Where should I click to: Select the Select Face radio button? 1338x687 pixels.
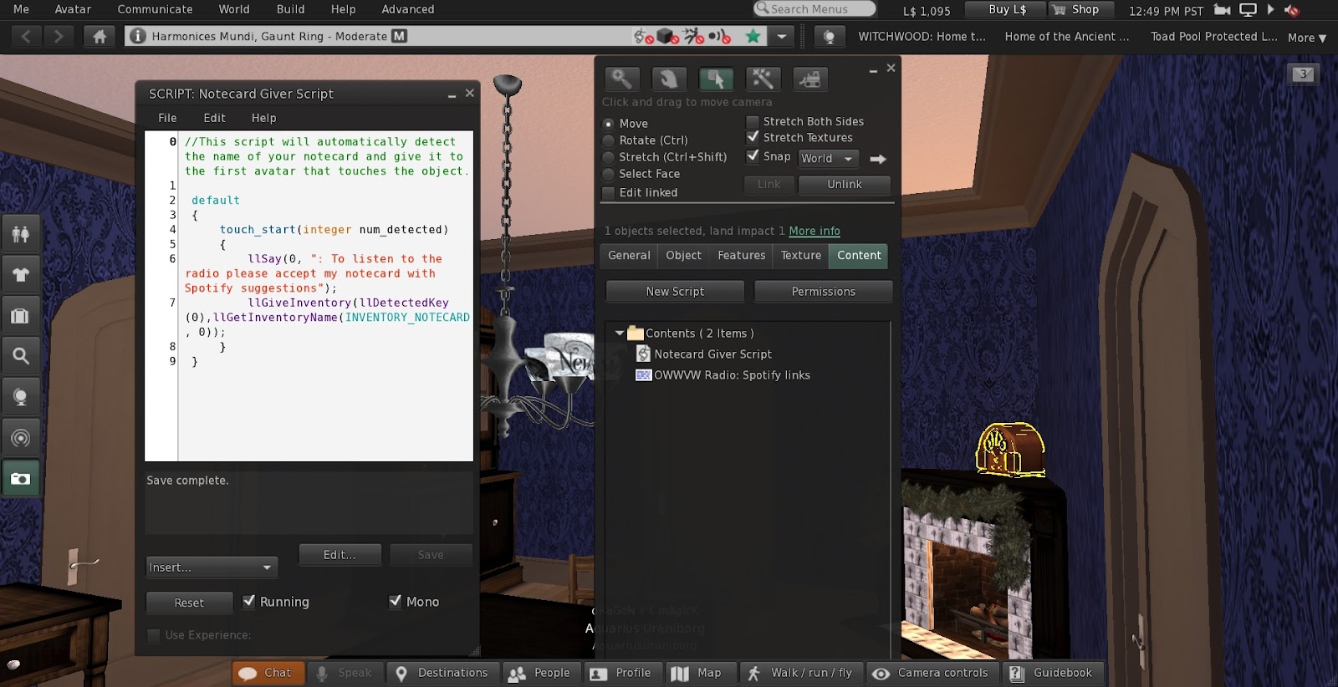click(x=609, y=174)
